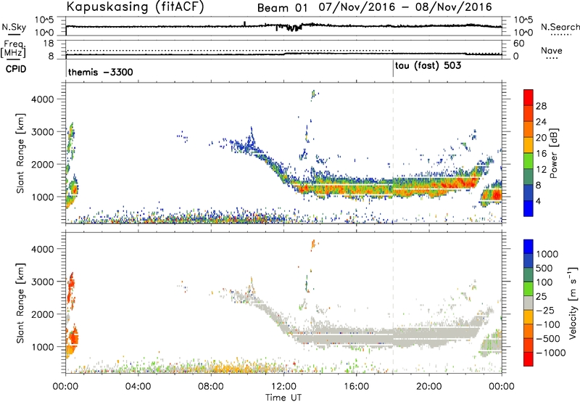
Task: Click the '1000' Velocity colorbar tick value
Action: tap(547, 254)
